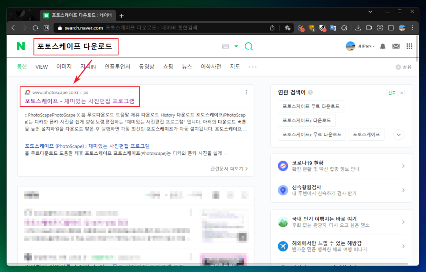
Task: Open the browser three-dot menu
Action: (413, 28)
